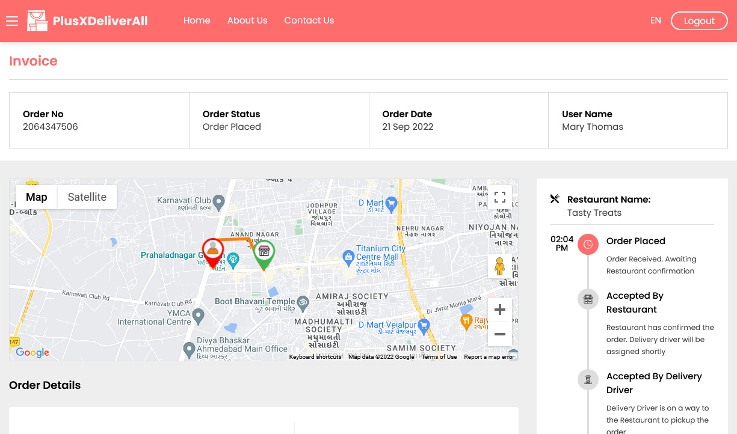
Task: Zoom out on the map
Action: click(499, 334)
